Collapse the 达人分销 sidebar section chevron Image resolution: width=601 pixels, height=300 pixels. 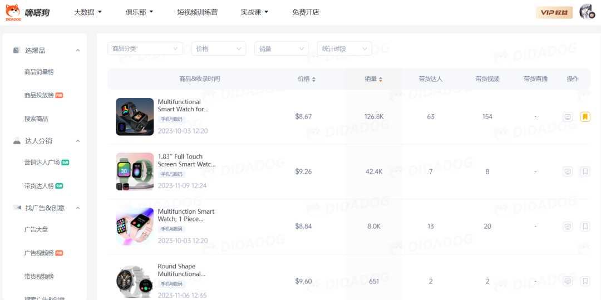click(78, 141)
